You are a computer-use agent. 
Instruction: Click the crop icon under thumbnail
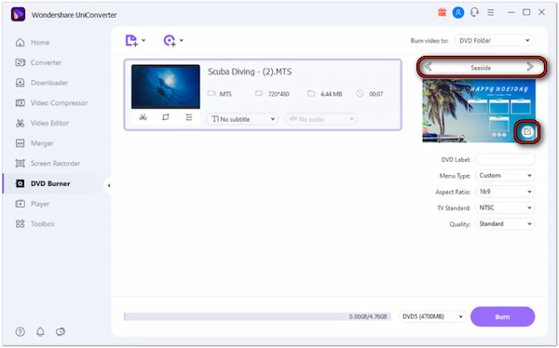(x=166, y=117)
